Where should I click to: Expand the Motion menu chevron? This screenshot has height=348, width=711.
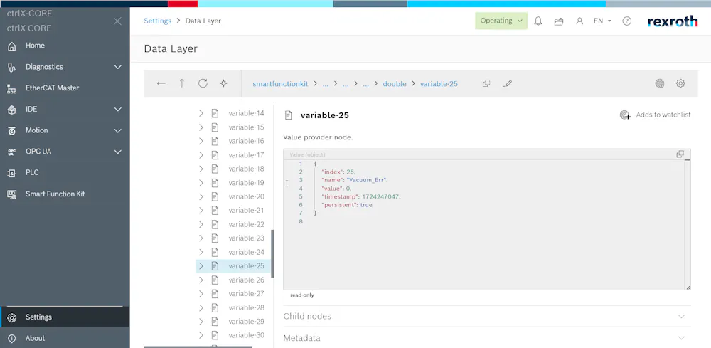pyautogui.click(x=118, y=131)
